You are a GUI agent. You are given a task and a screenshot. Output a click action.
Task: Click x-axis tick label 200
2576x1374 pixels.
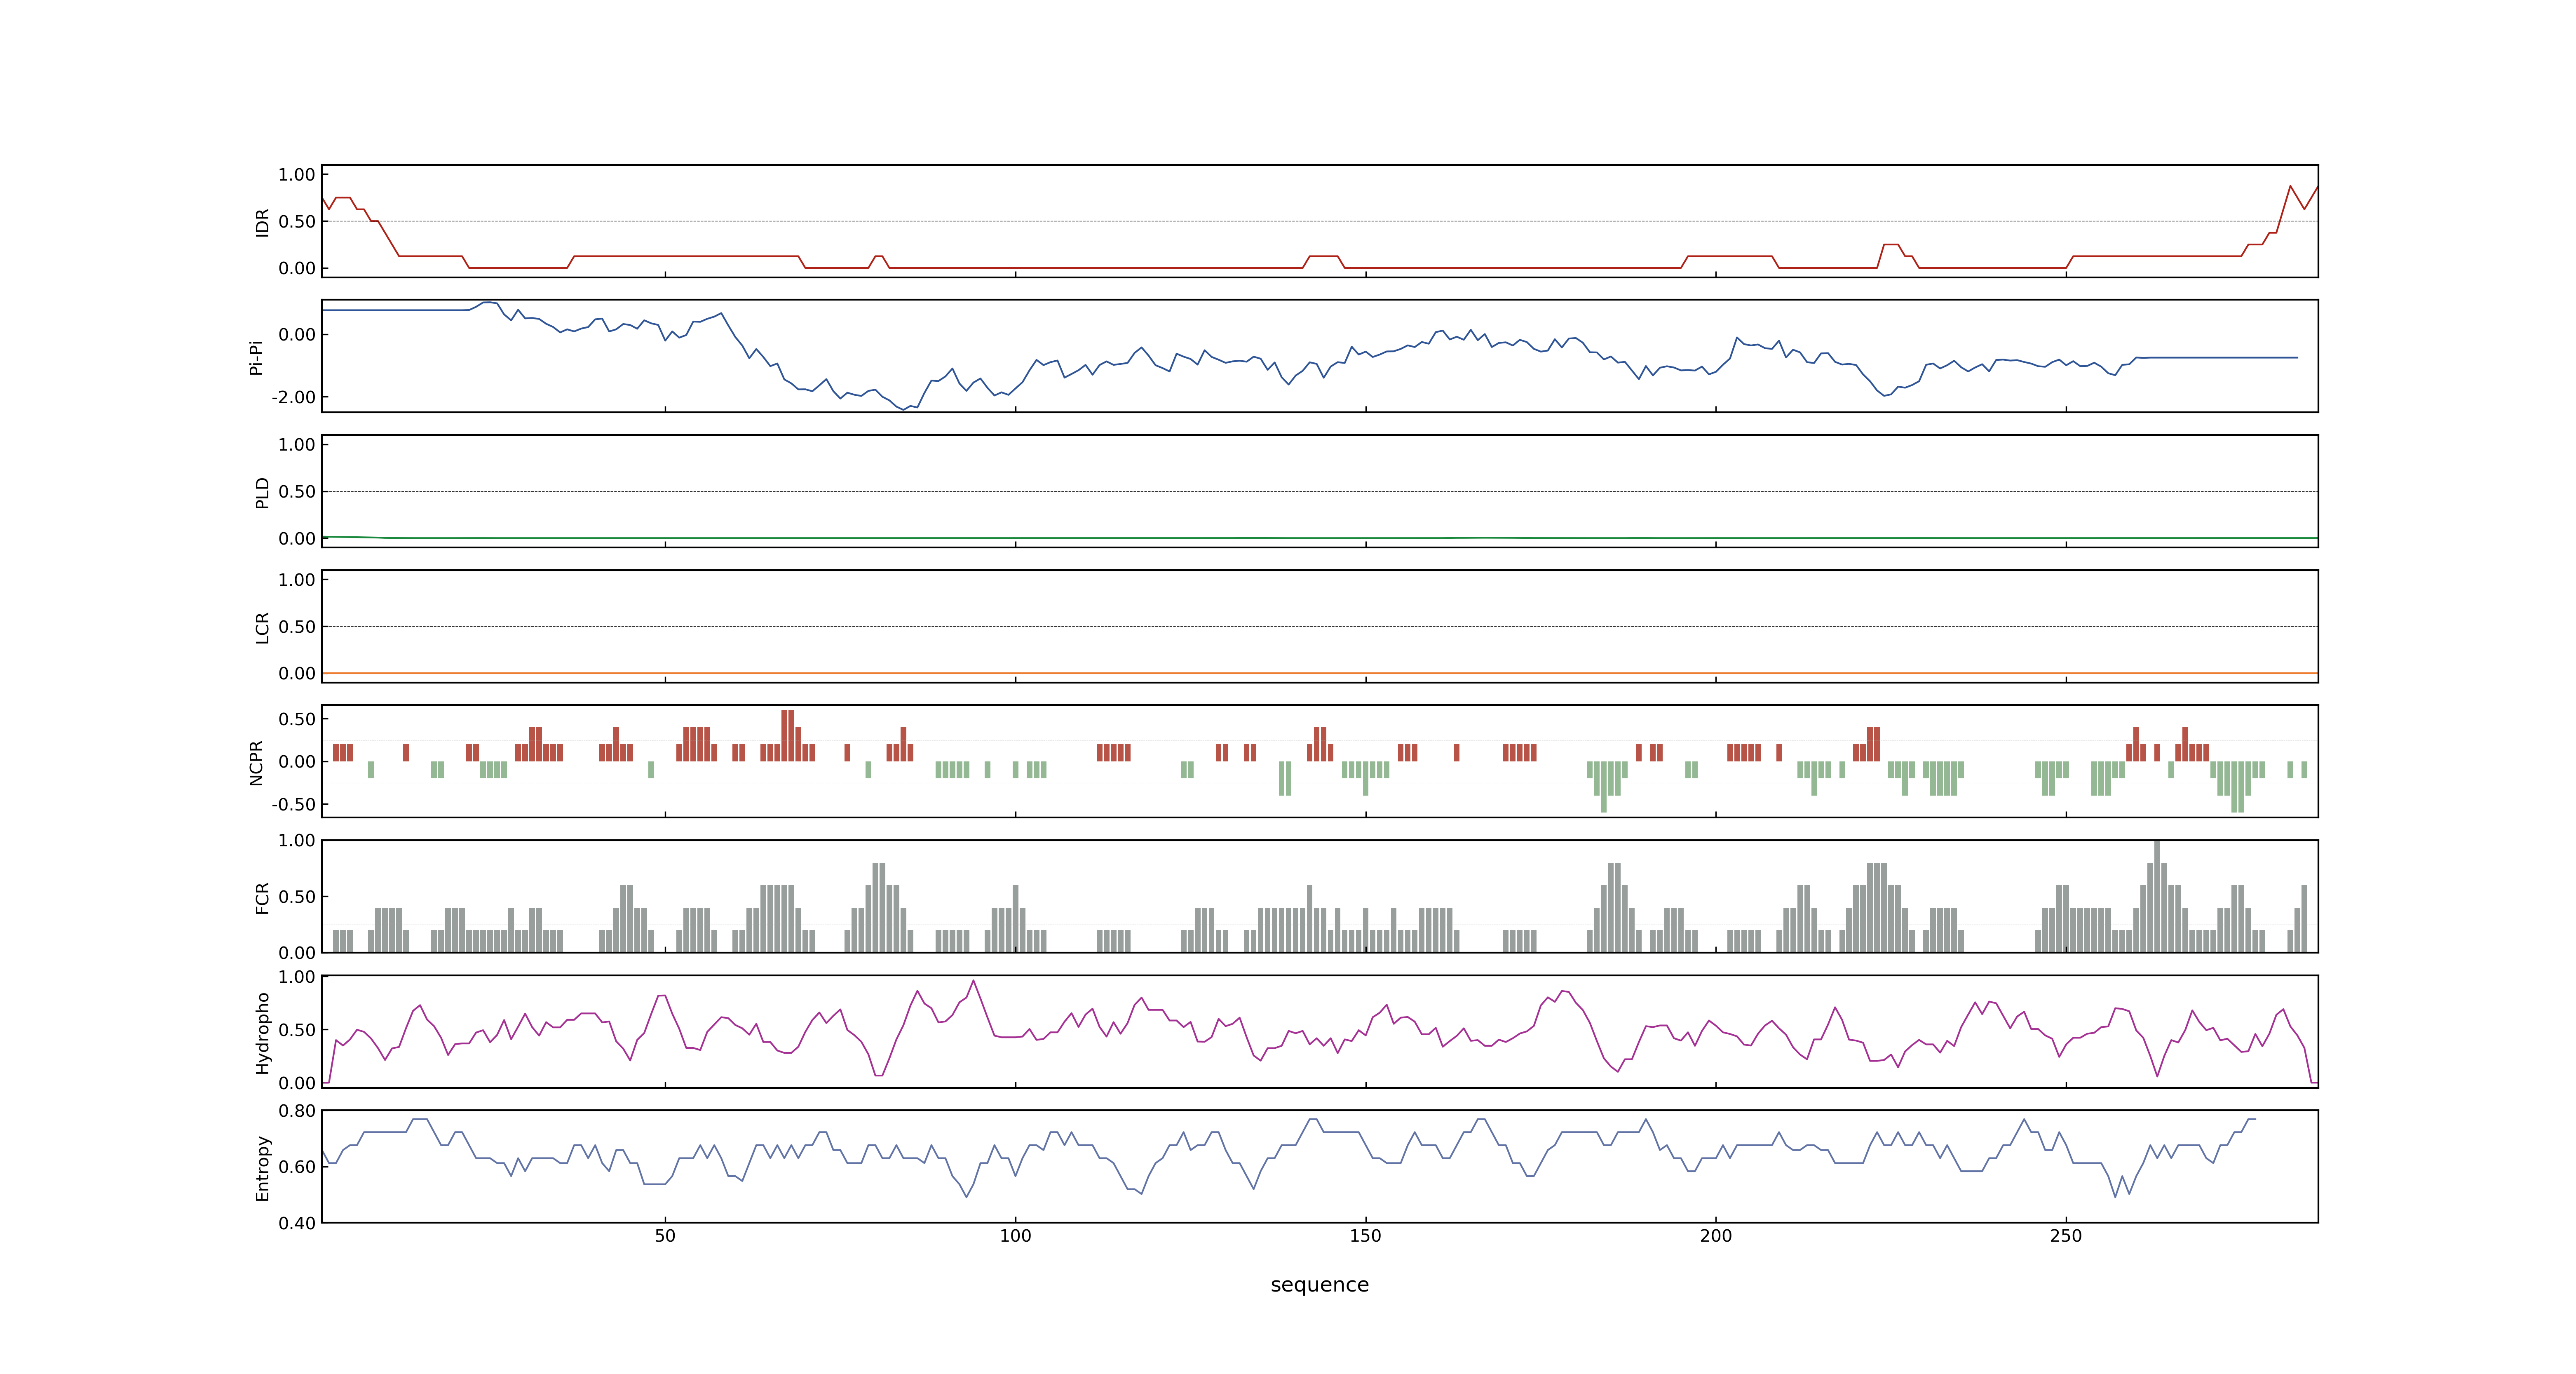pyautogui.click(x=1716, y=1236)
